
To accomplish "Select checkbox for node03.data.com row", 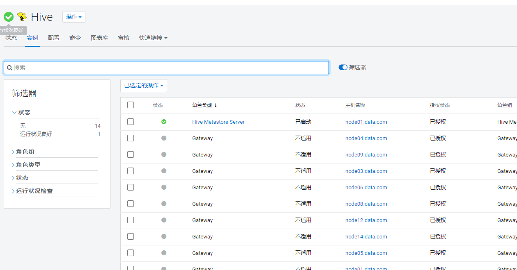I will (x=131, y=171).
